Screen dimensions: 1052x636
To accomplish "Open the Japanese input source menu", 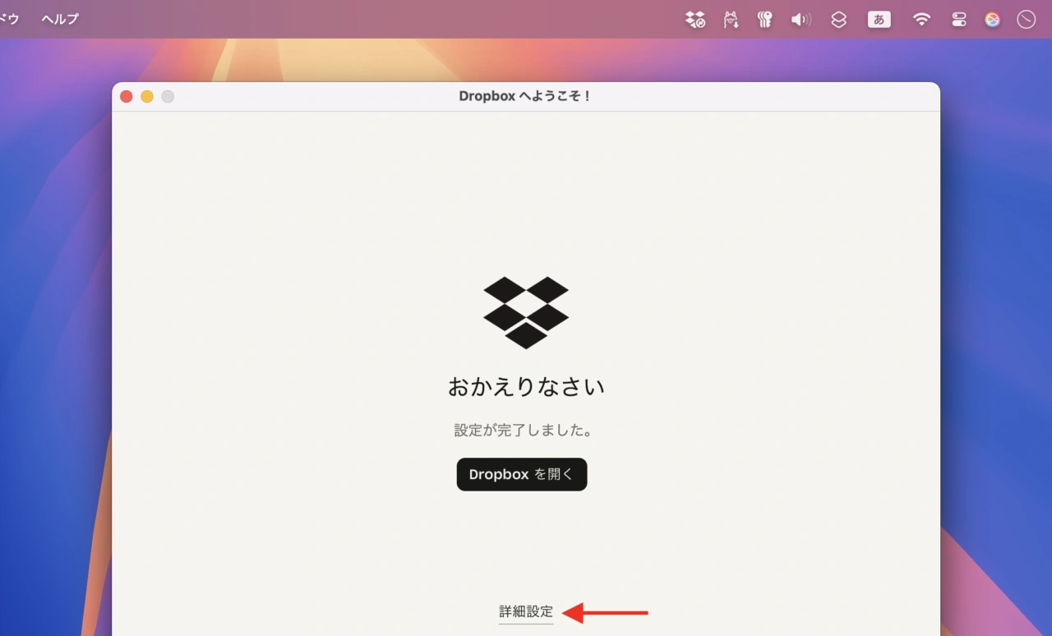I will tap(879, 20).
